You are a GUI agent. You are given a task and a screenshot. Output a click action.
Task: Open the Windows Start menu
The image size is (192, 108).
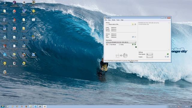(x=2, y=106)
